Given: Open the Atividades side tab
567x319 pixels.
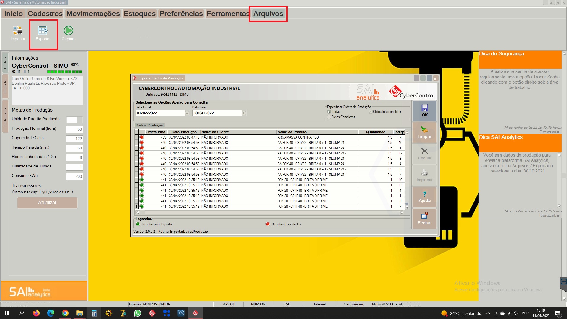Looking at the screenshot, I should pos(5,87).
